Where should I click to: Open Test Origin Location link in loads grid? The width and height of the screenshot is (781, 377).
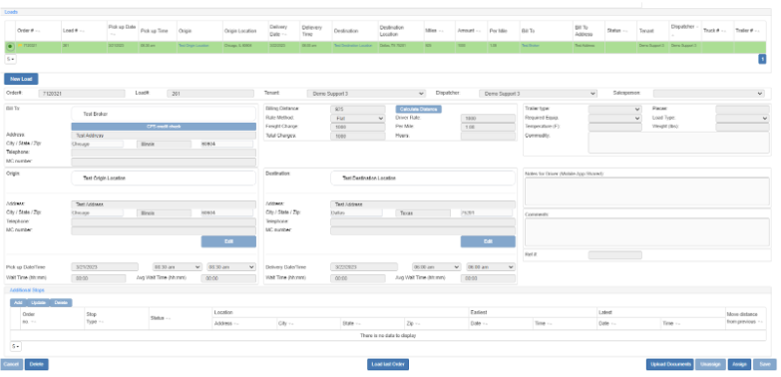point(194,45)
